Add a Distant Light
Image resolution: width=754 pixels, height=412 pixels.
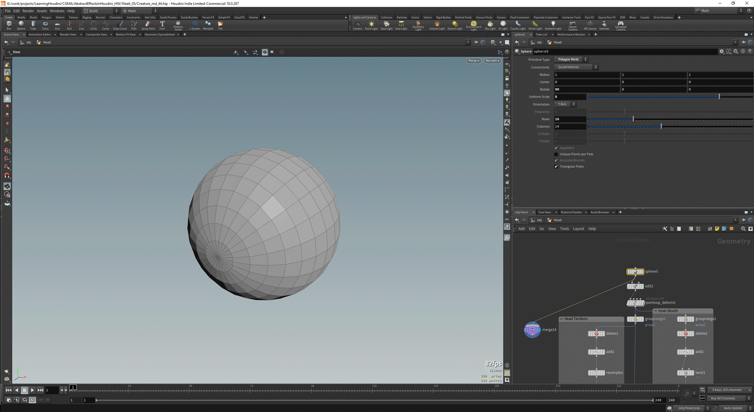(x=455, y=26)
